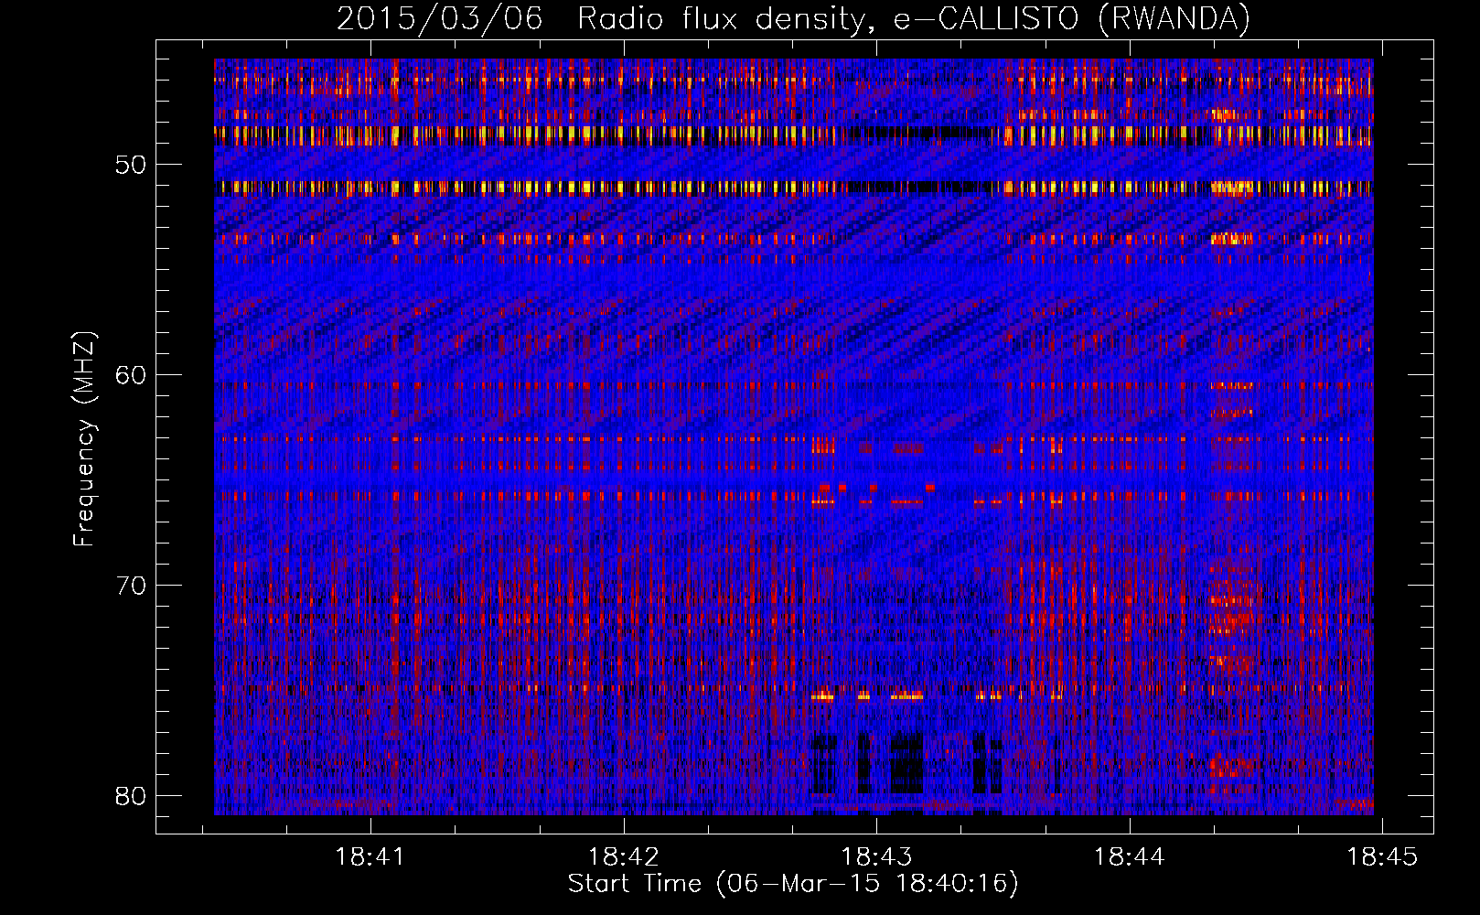
Task: Click the 18:45 time tick label
Action: [1382, 857]
